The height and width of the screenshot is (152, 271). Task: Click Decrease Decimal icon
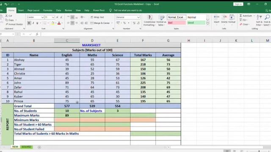click(138, 23)
